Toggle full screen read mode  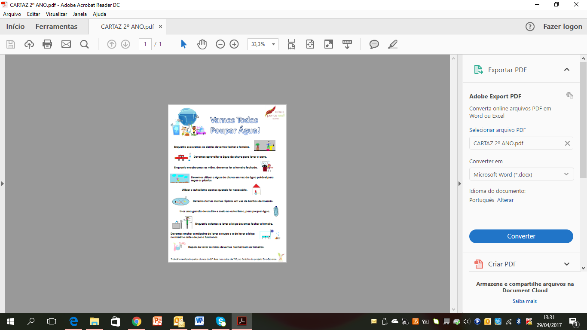[329, 44]
